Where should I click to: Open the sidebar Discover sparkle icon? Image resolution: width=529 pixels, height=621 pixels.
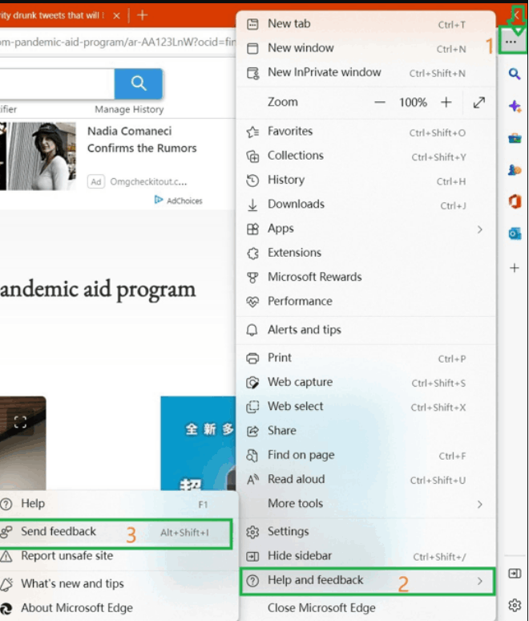click(515, 106)
